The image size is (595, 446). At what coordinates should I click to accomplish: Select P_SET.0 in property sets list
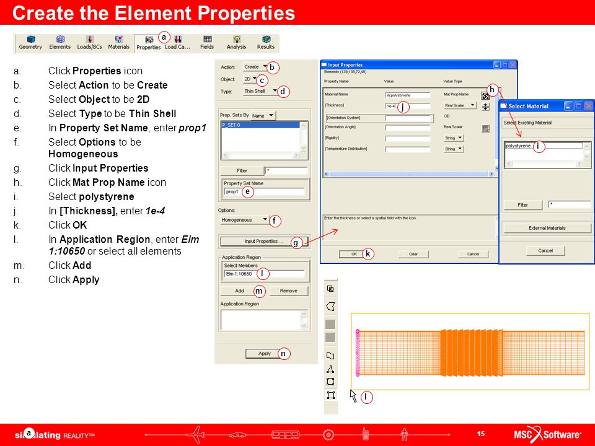[x=260, y=125]
